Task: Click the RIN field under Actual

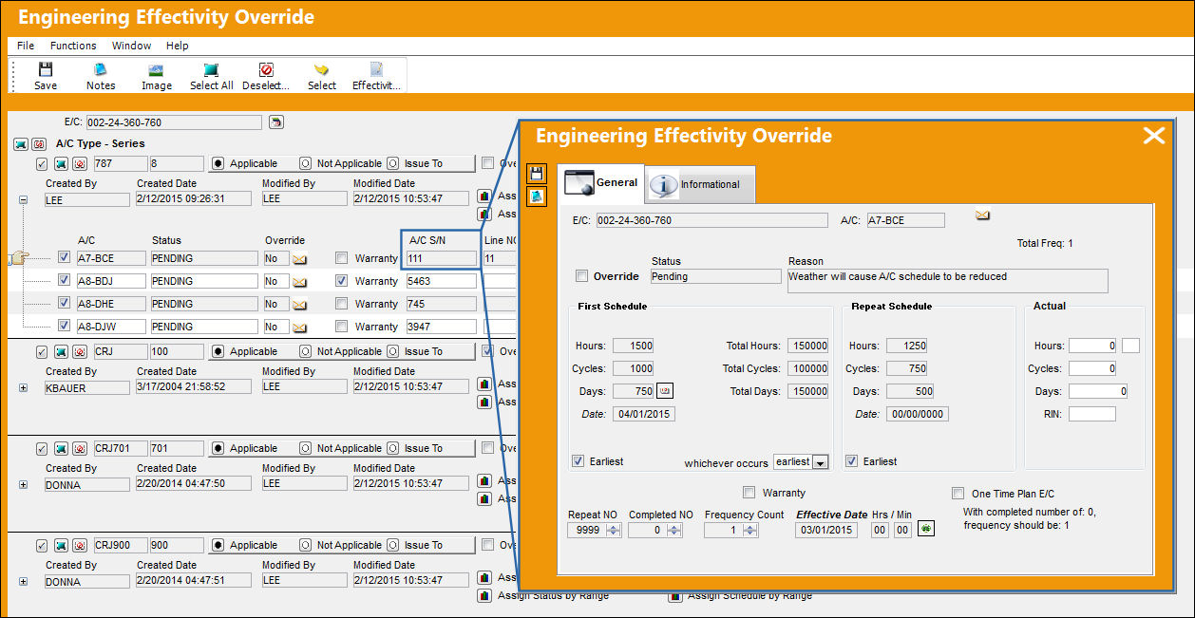Action: tap(1092, 414)
